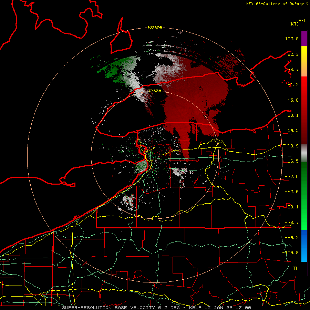Click the 30.1 velocity scale value
Screen dimensions: 310x310
tap(293, 115)
